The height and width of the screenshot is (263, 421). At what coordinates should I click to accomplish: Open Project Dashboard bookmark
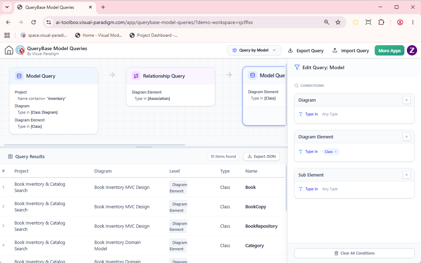tap(154, 35)
